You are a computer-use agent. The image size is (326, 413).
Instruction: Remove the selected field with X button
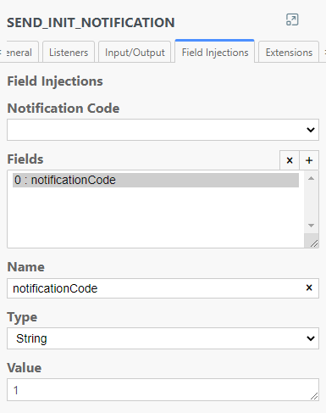[x=290, y=160]
